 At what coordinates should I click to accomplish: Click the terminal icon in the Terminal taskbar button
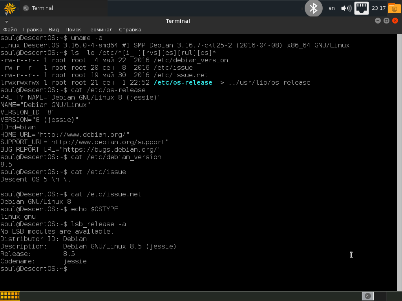[x=26, y=8]
